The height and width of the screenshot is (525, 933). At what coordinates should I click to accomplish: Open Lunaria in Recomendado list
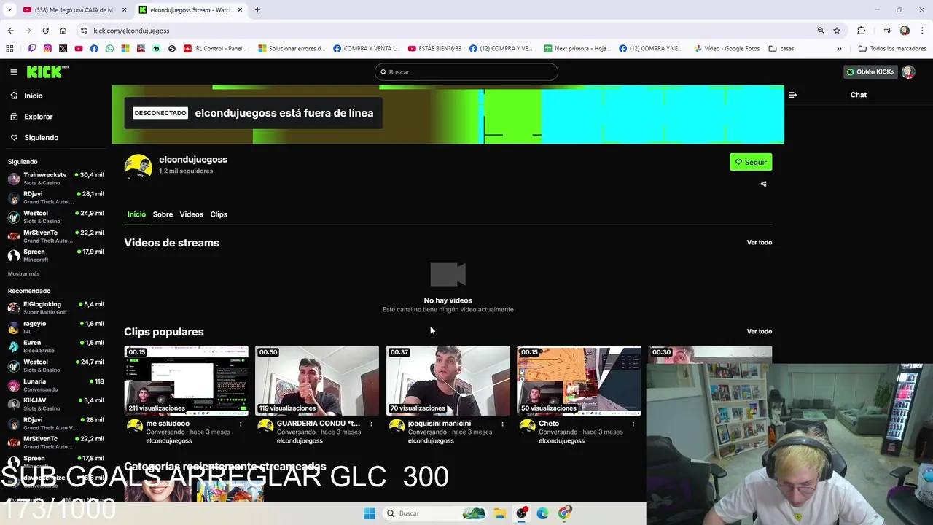(56, 385)
